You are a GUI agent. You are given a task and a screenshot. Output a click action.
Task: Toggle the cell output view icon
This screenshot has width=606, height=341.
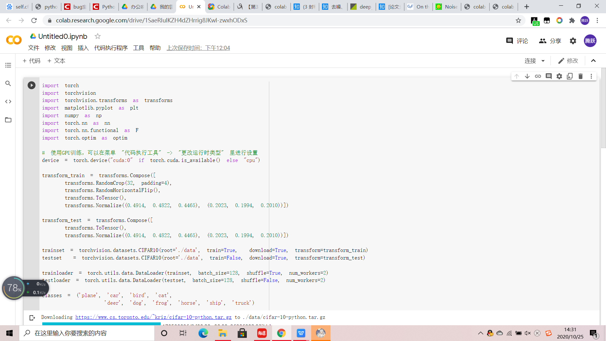(32, 318)
